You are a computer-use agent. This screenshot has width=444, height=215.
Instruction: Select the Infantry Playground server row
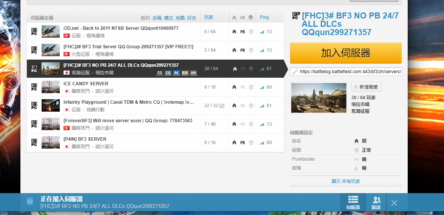tap(155, 106)
